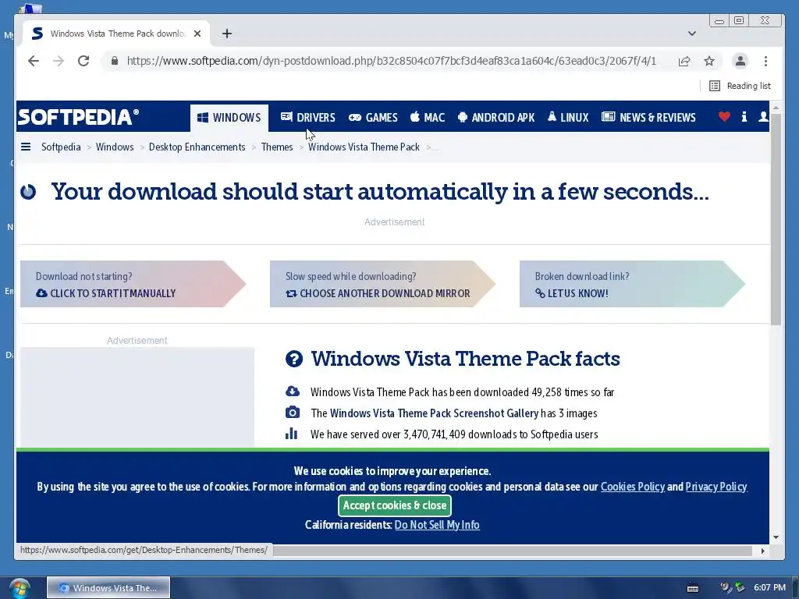The height and width of the screenshot is (599, 799).
Task: Open the Chrome three-dot menu
Action: [x=766, y=61]
